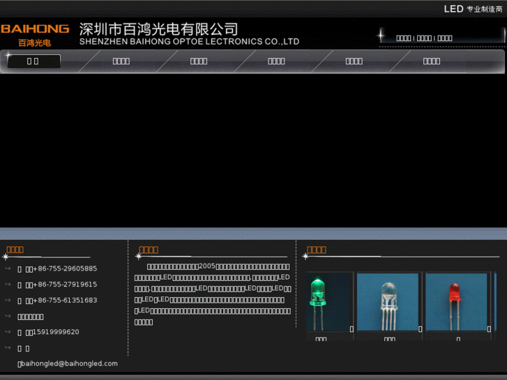Image resolution: width=507 pixels, height=380 pixels.
Task: Click arrow bullet beside +86-755-61351683
Action: (8, 300)
